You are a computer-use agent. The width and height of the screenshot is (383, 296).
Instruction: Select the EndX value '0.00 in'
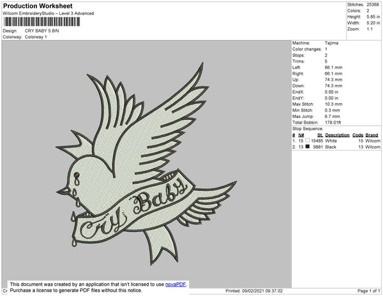[x=331, y=92]
